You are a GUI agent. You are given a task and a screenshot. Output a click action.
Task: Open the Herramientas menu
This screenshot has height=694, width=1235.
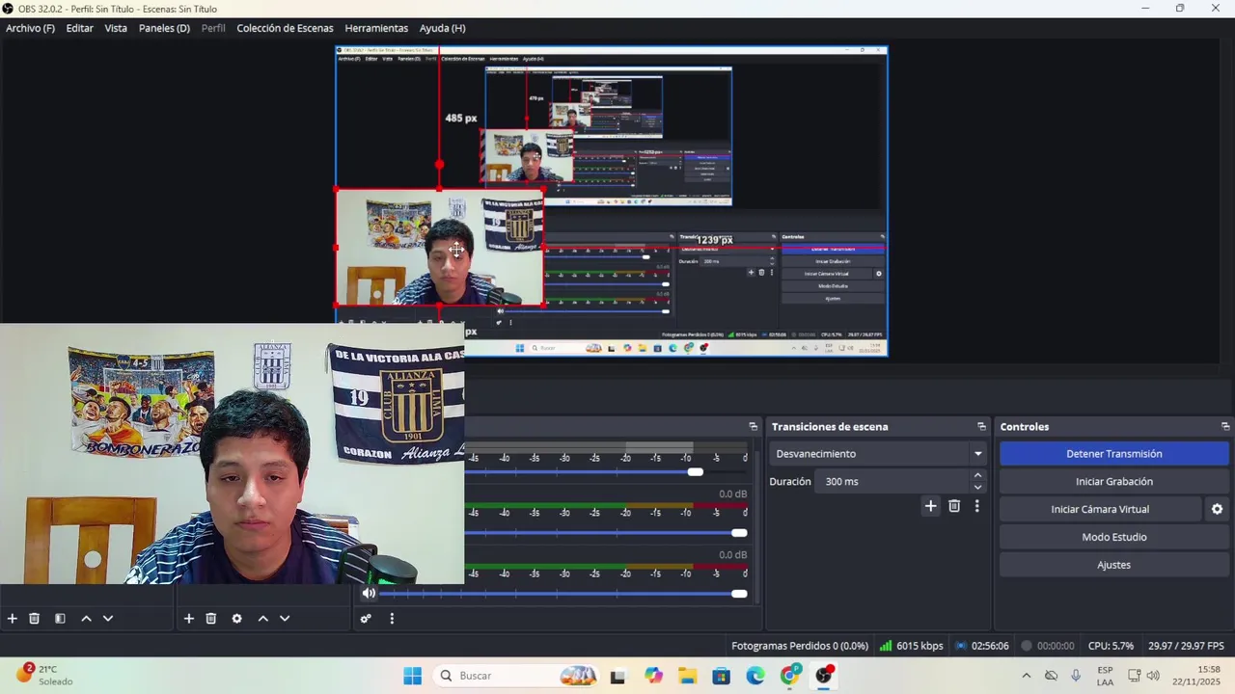tap(376, 28)
